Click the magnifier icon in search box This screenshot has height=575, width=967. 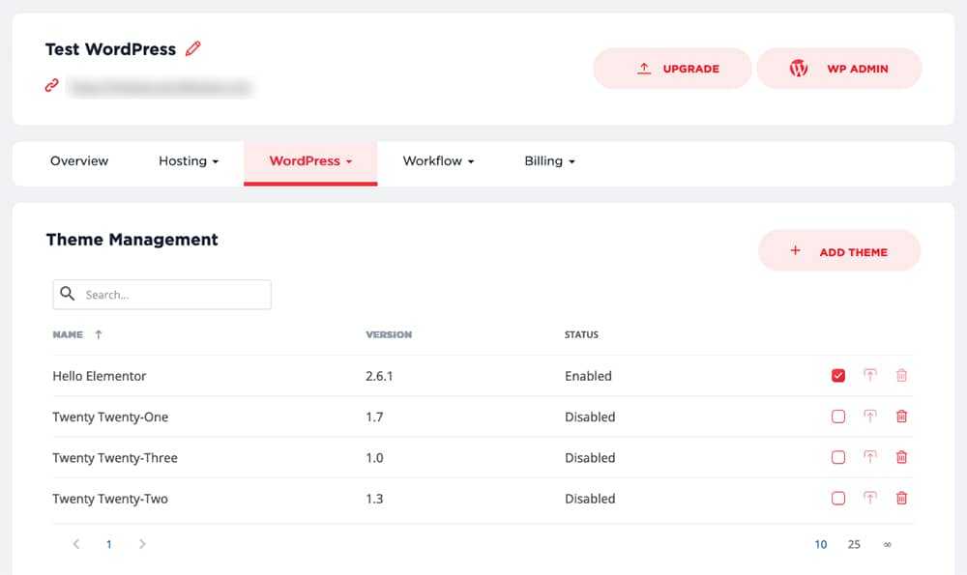[68, 294]
